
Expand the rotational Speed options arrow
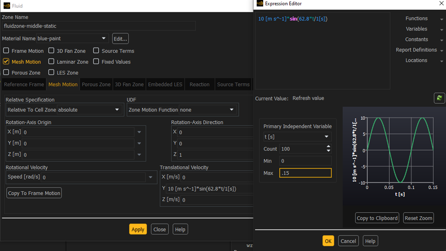150,177
